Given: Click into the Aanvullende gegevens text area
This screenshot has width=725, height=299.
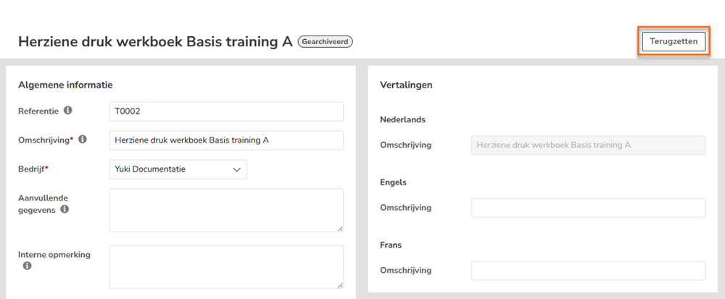Looking at the screenshot, I should 226,210.
